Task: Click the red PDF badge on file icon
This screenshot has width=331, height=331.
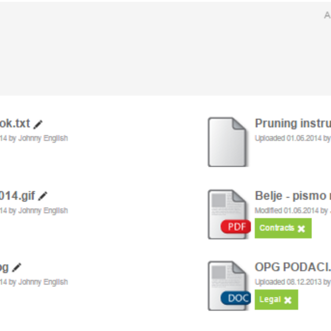Action: click(236, 227)
